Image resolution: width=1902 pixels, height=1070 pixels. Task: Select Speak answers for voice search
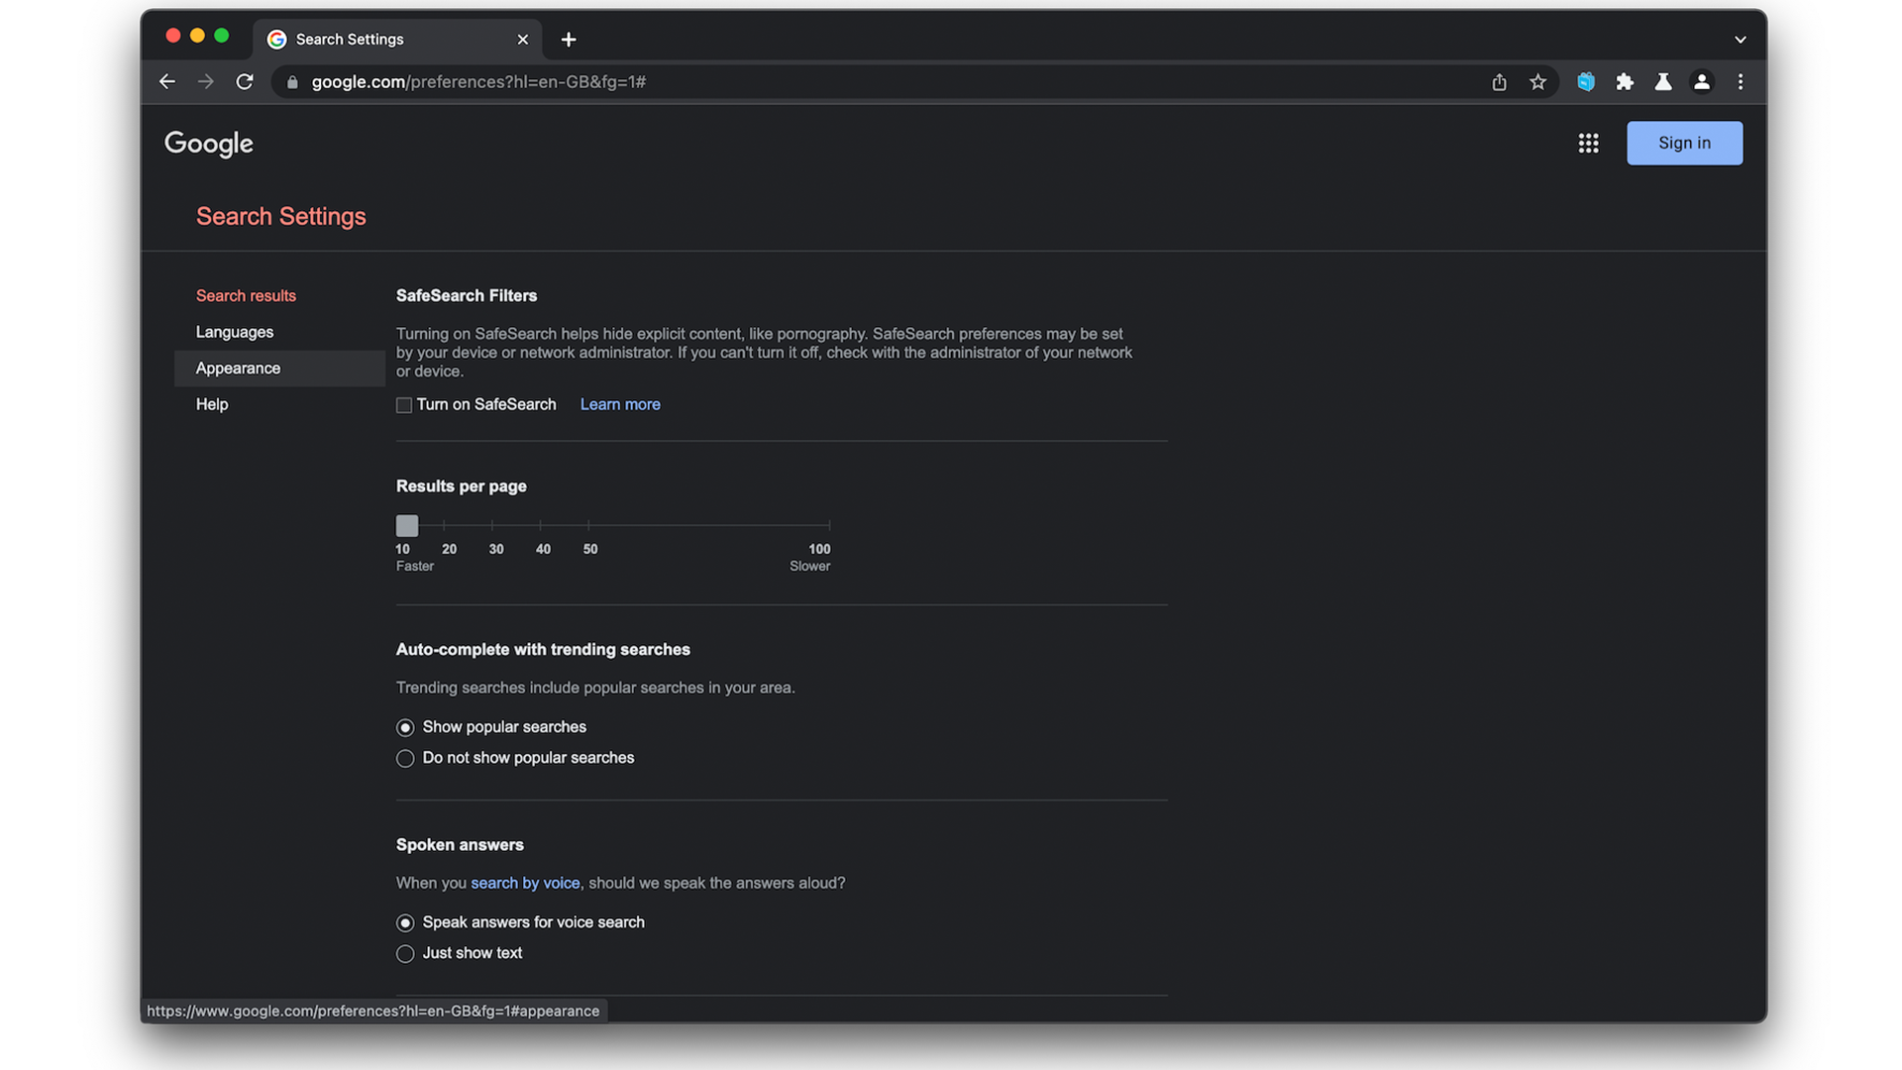click(405, 923)
